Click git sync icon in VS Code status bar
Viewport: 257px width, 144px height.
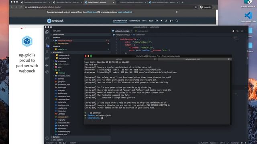[56, 143]
